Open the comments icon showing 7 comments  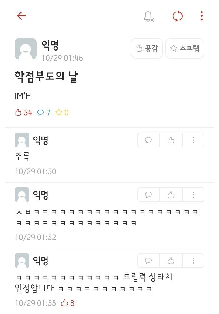point(41,112)
